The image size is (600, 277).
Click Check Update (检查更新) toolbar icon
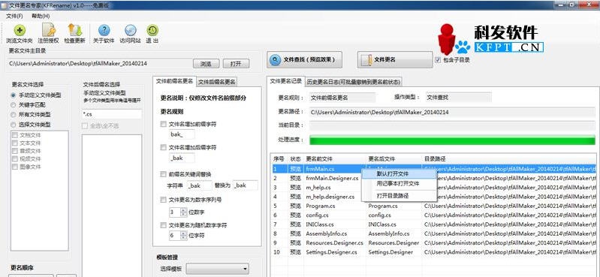pos(74,30)
